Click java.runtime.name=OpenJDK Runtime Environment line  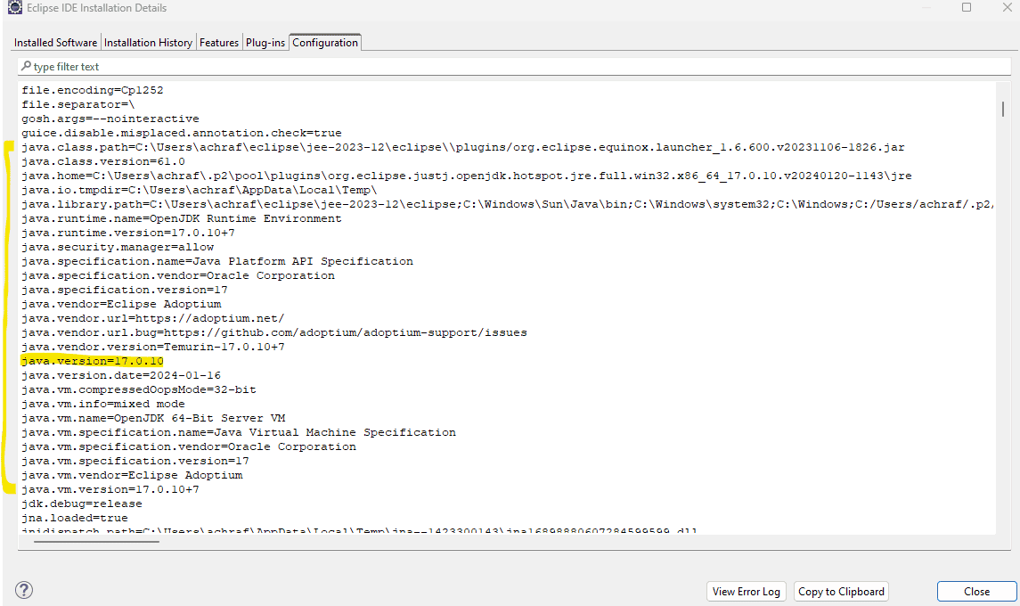182,218
